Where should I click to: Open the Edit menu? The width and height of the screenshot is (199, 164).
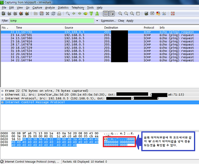click(11, 8)
